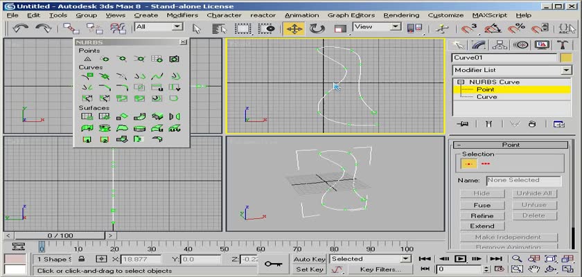Collapse the Point rollout header
582x277 pixels.
coord(511,145)
